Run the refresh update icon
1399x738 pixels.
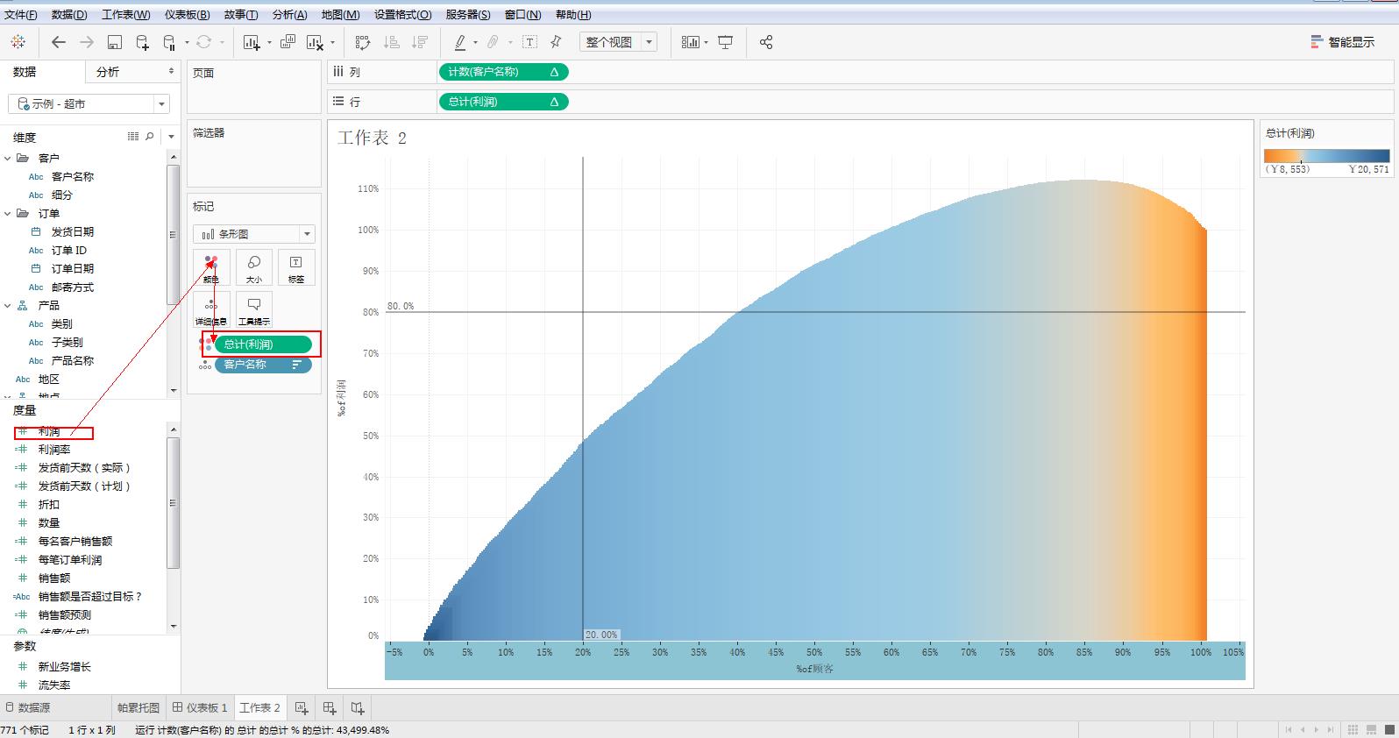pos(204,42)
